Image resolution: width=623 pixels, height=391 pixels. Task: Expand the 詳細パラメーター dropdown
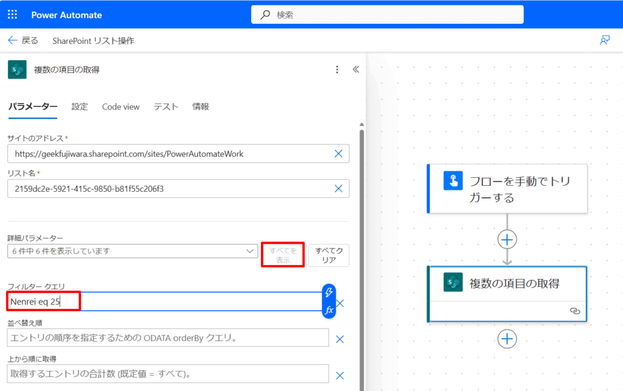click(133, 251)
